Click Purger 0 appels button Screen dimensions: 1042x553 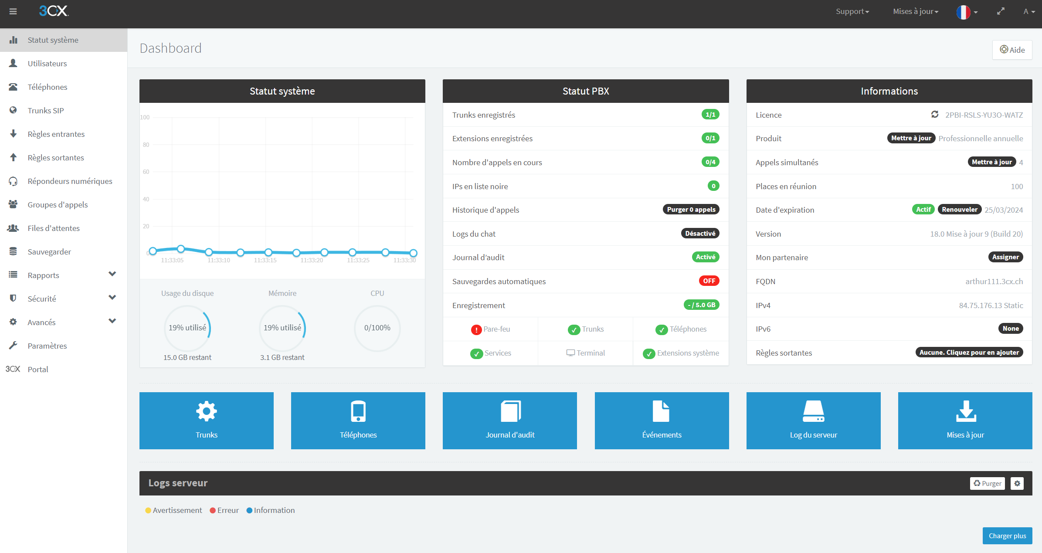(x=691, y=210)
